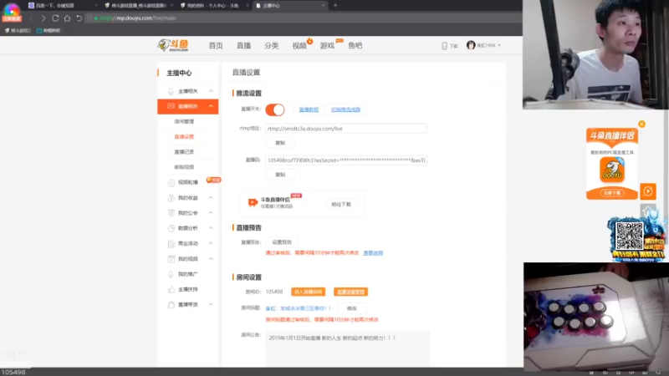The height and width of the screenshot is (376, 669).
Task: Click the rtmp address input field
Action: click(x=346, y=129)
